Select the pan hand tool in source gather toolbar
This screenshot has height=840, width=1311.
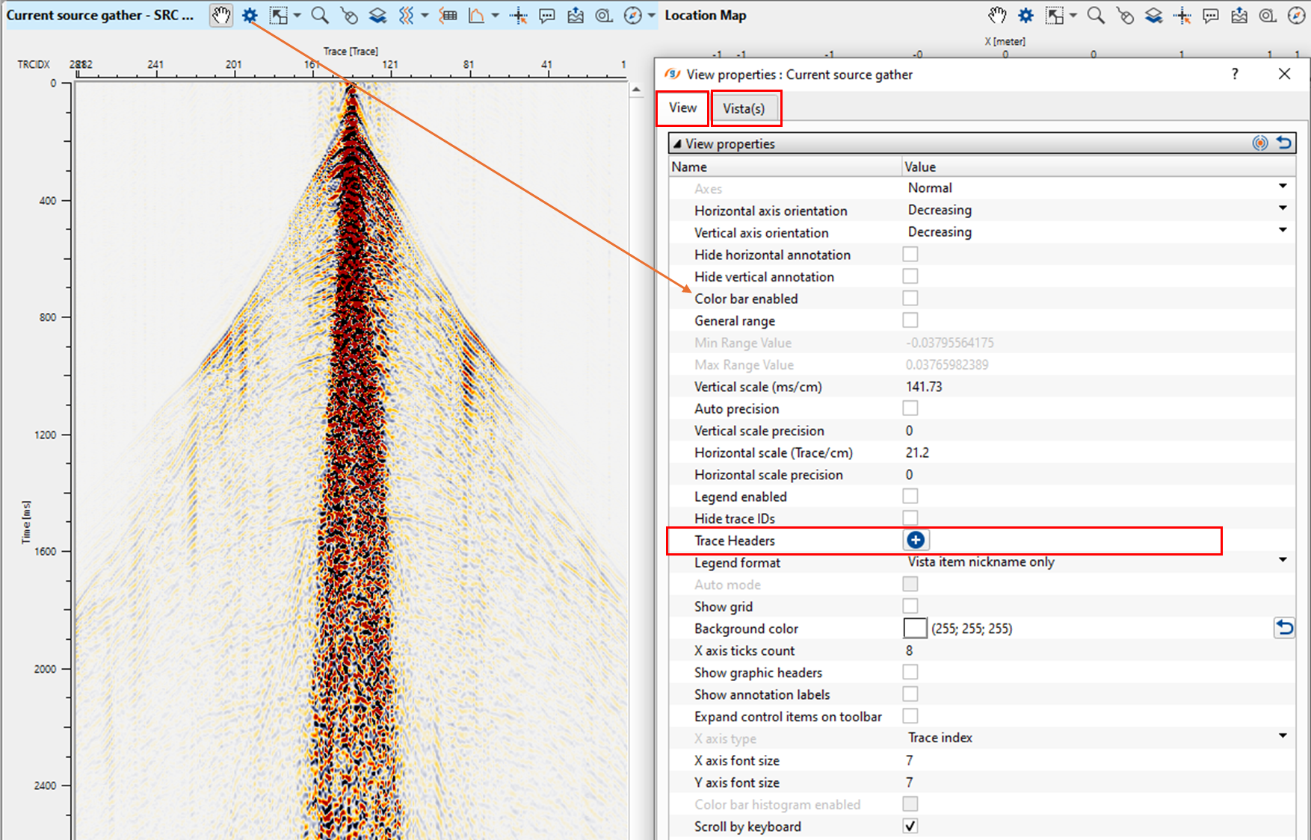220,16
